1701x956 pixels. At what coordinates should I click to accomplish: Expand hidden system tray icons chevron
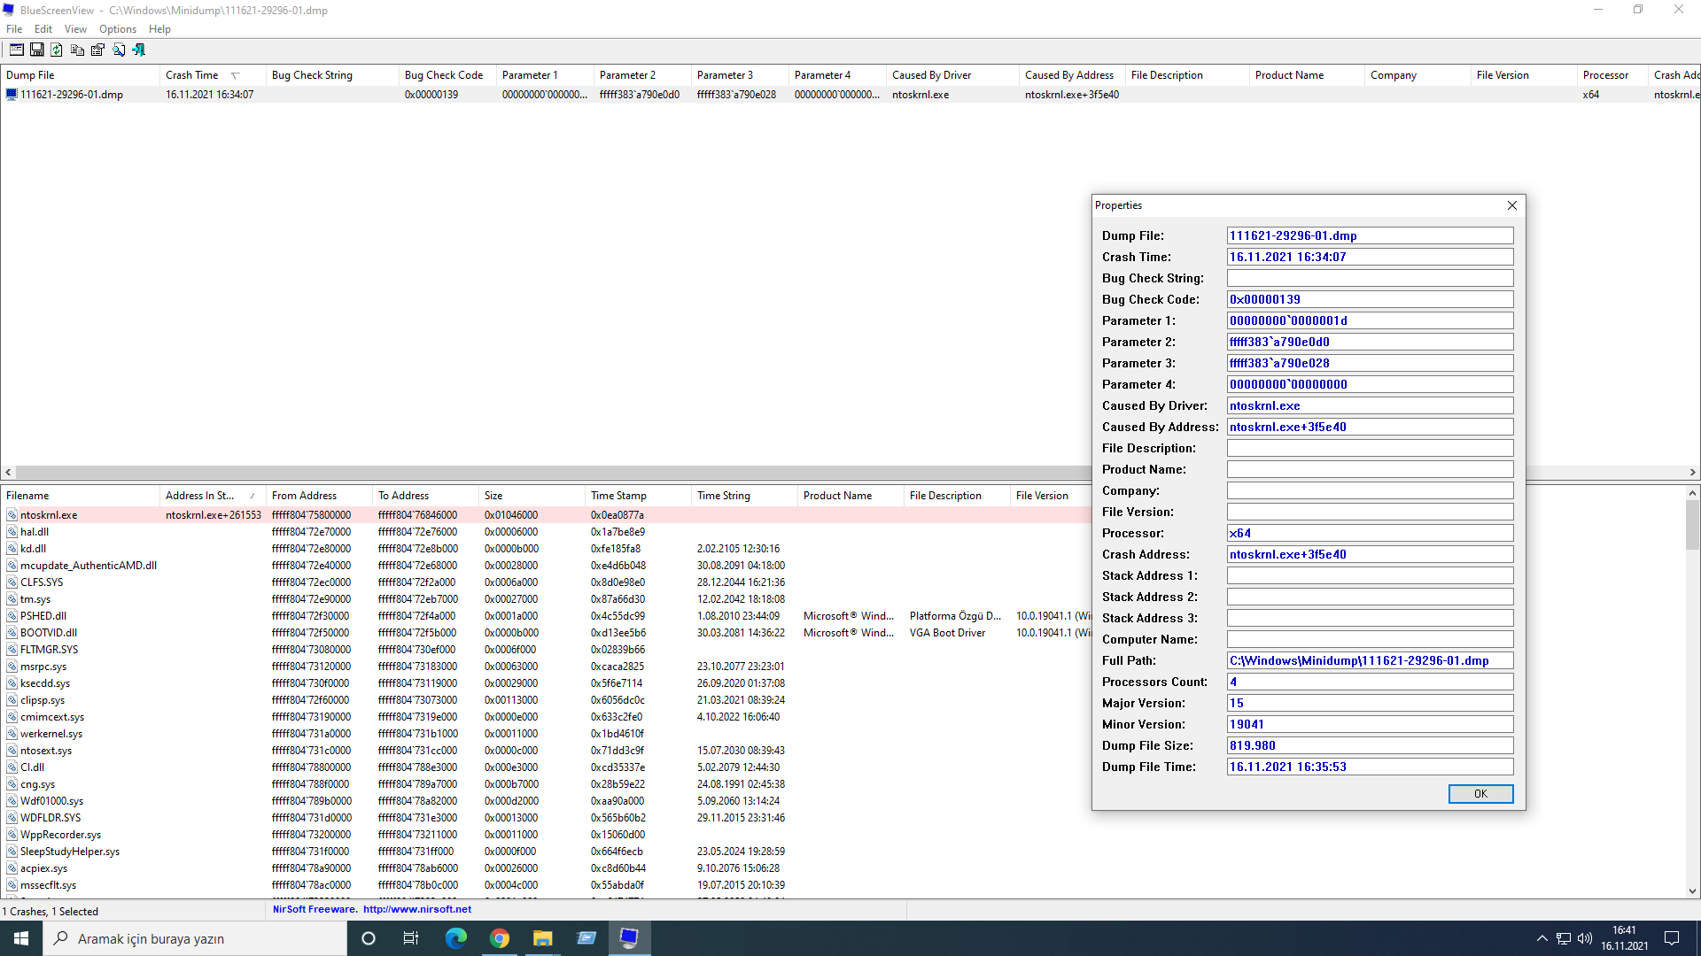(1542, 938)
